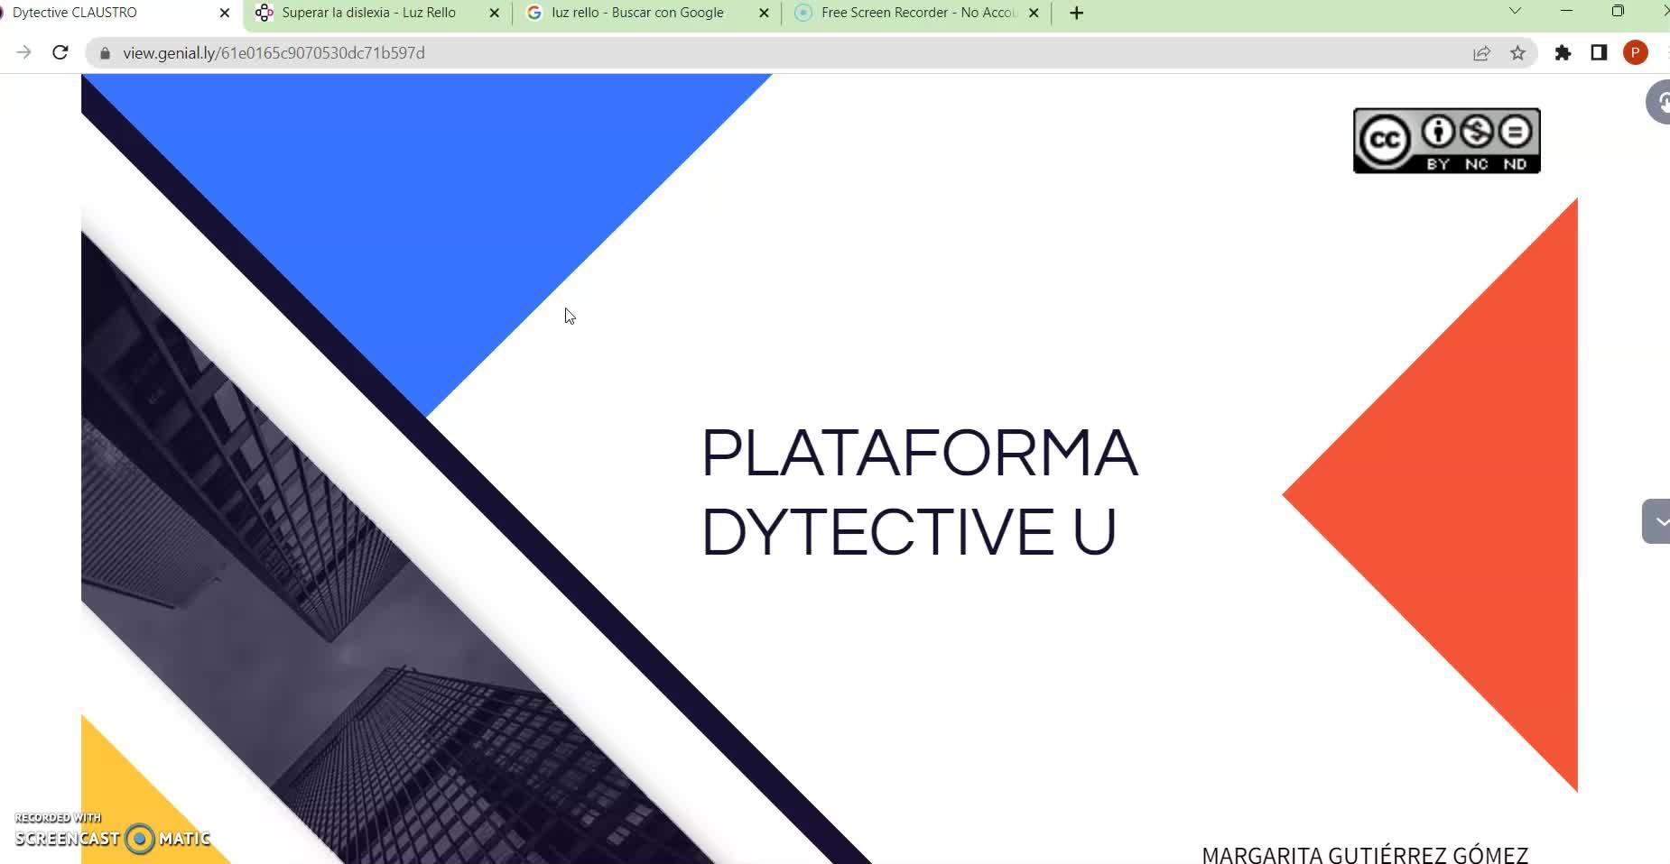Close the Dytective CLAUSTRO tab

click(x=225, y=14)
